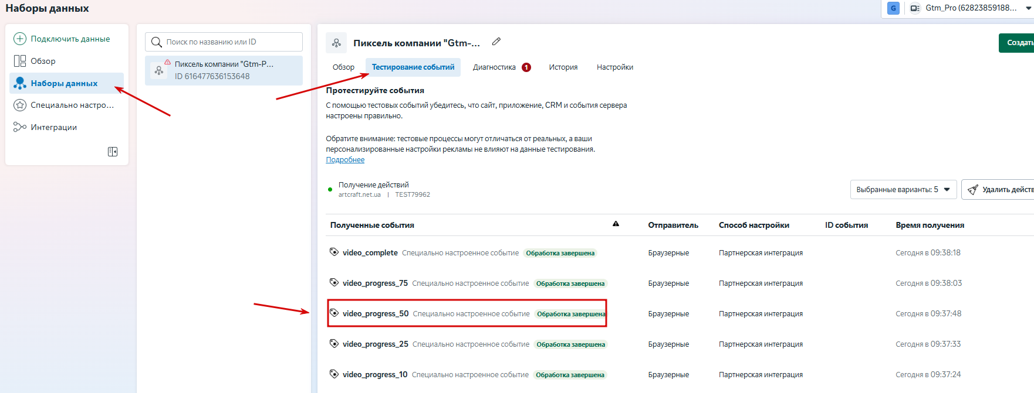1034x393 pixels.
Task: Click the tag icon beside video_progress_75
Action: pyautogui.click(x=334, y=282)
